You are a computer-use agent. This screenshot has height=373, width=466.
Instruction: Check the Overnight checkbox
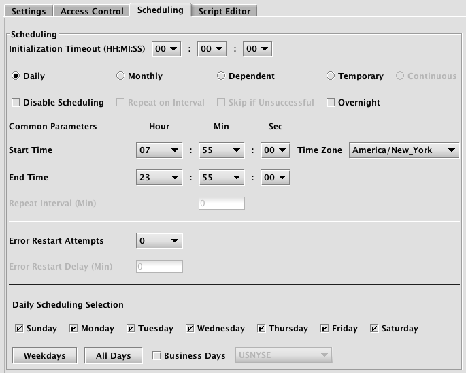331,103
